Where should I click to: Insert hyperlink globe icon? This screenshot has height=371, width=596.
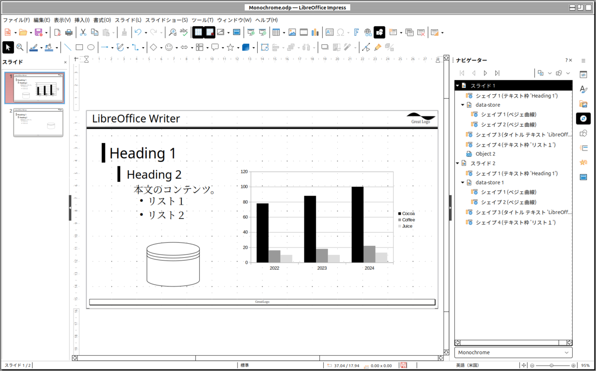(368, 32)
